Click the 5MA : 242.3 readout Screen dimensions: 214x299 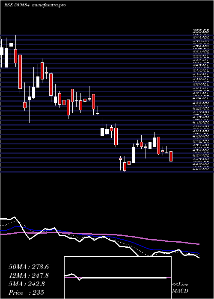(27, 284)
